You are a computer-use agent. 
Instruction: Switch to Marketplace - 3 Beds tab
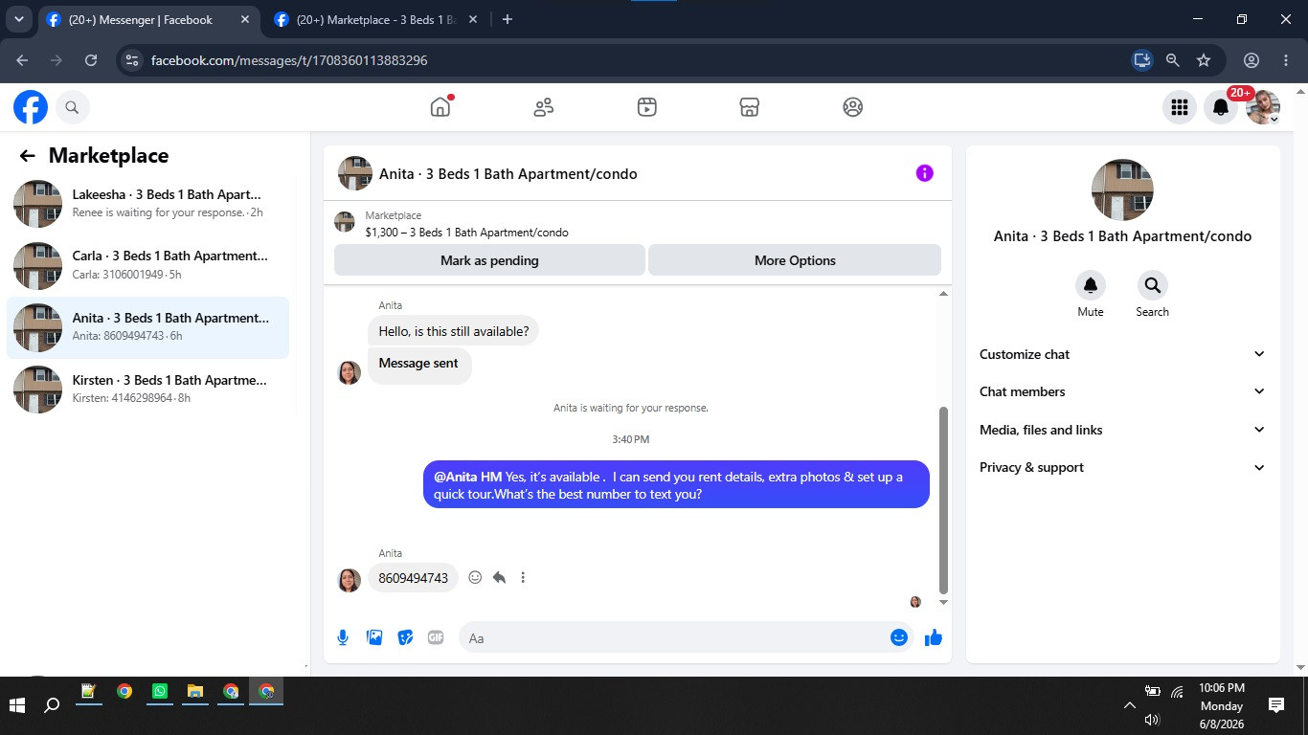click(377, 19)
